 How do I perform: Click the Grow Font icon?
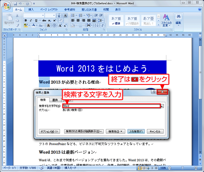pos(60,25)
